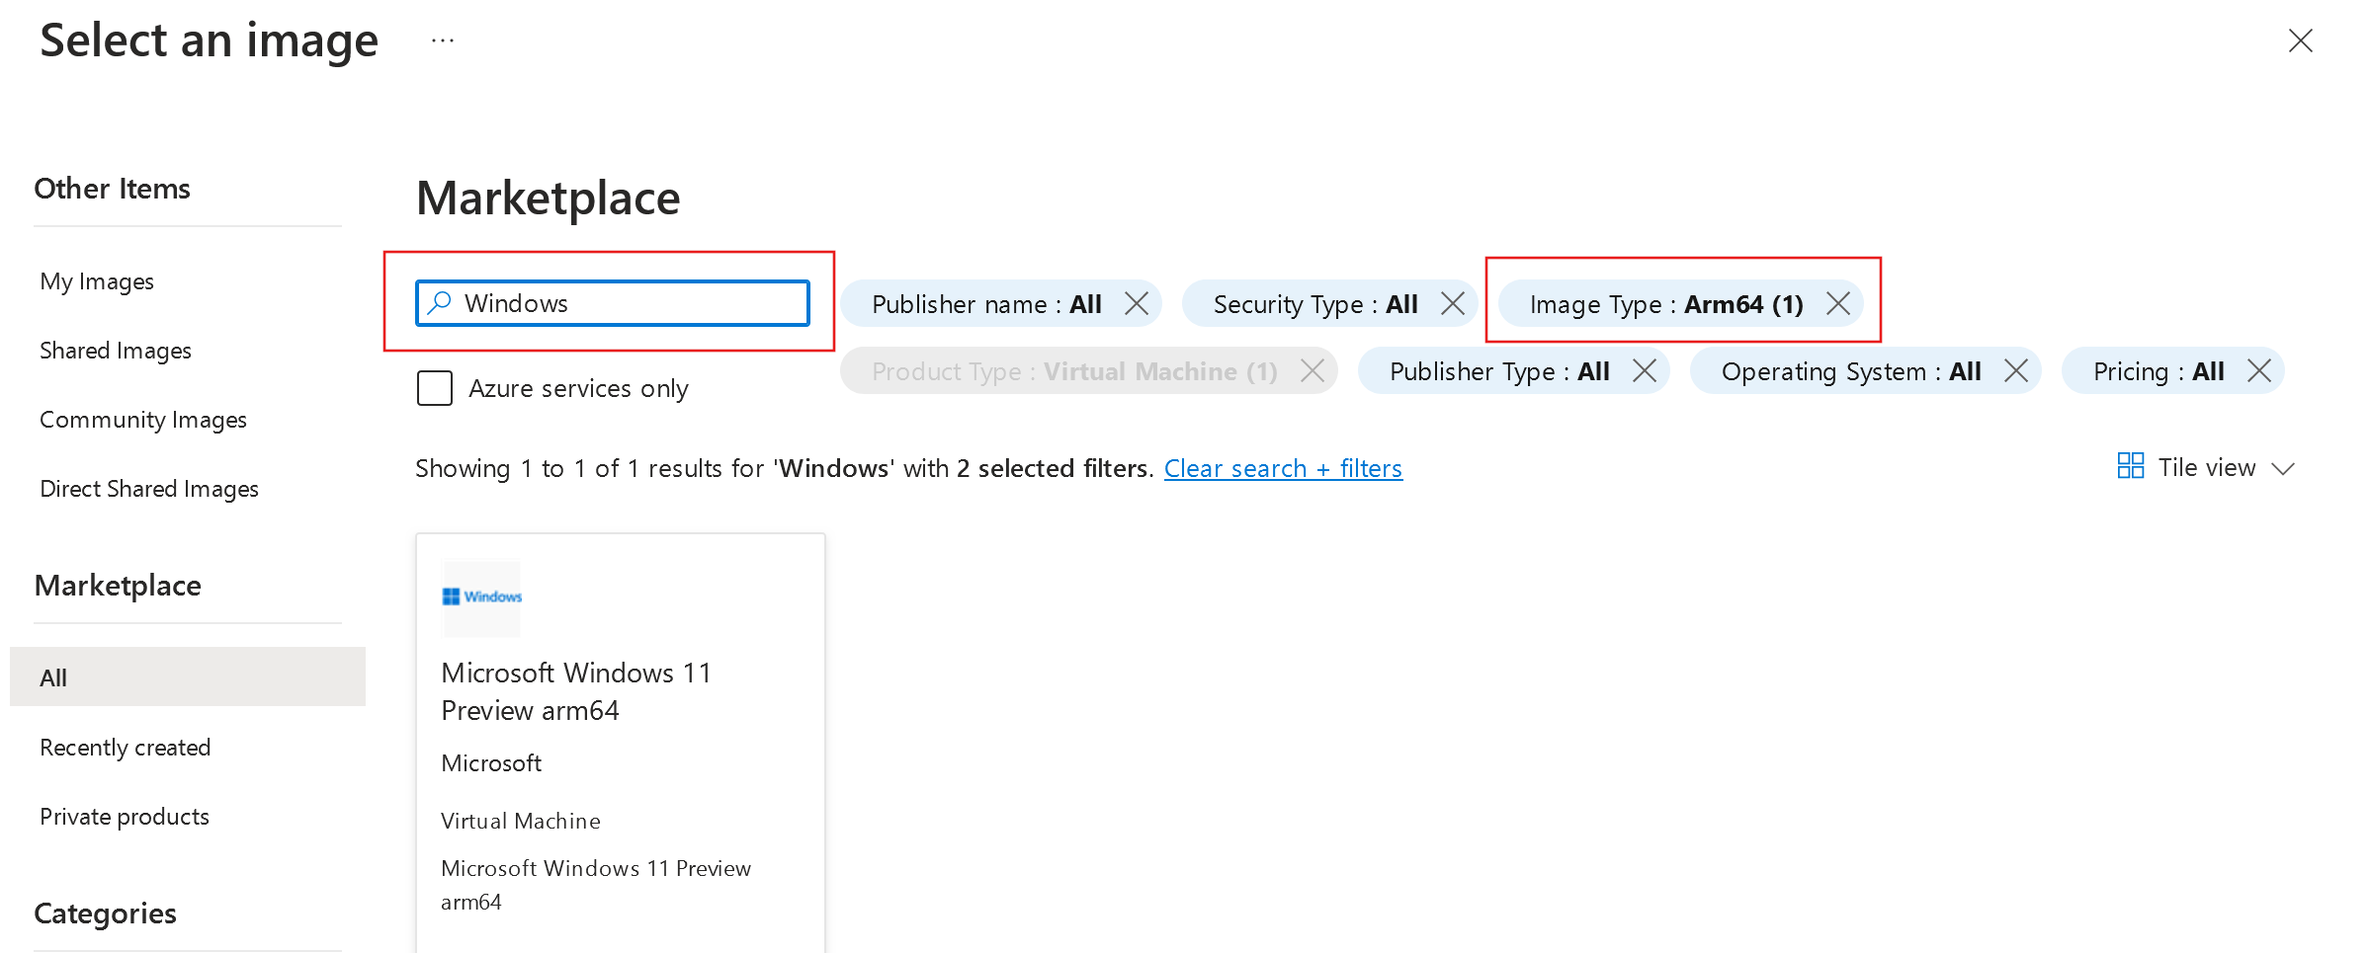Open the more options ellipsis menu
2372x953 pixels.
[x=443, y=40]
